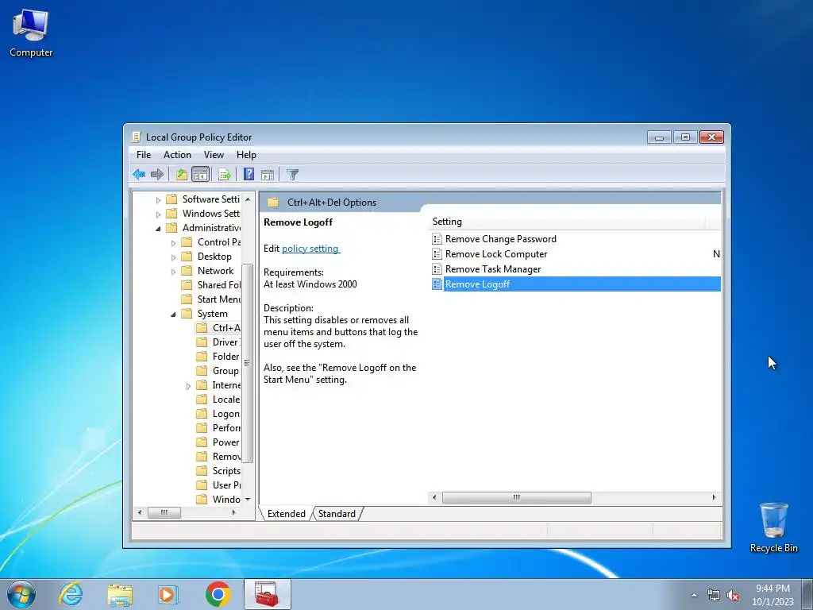Click the settings list horizontal scrollbar thumb
Image resolution: width=813 pixels, height=610 pixels.
(x=516, y=497)
